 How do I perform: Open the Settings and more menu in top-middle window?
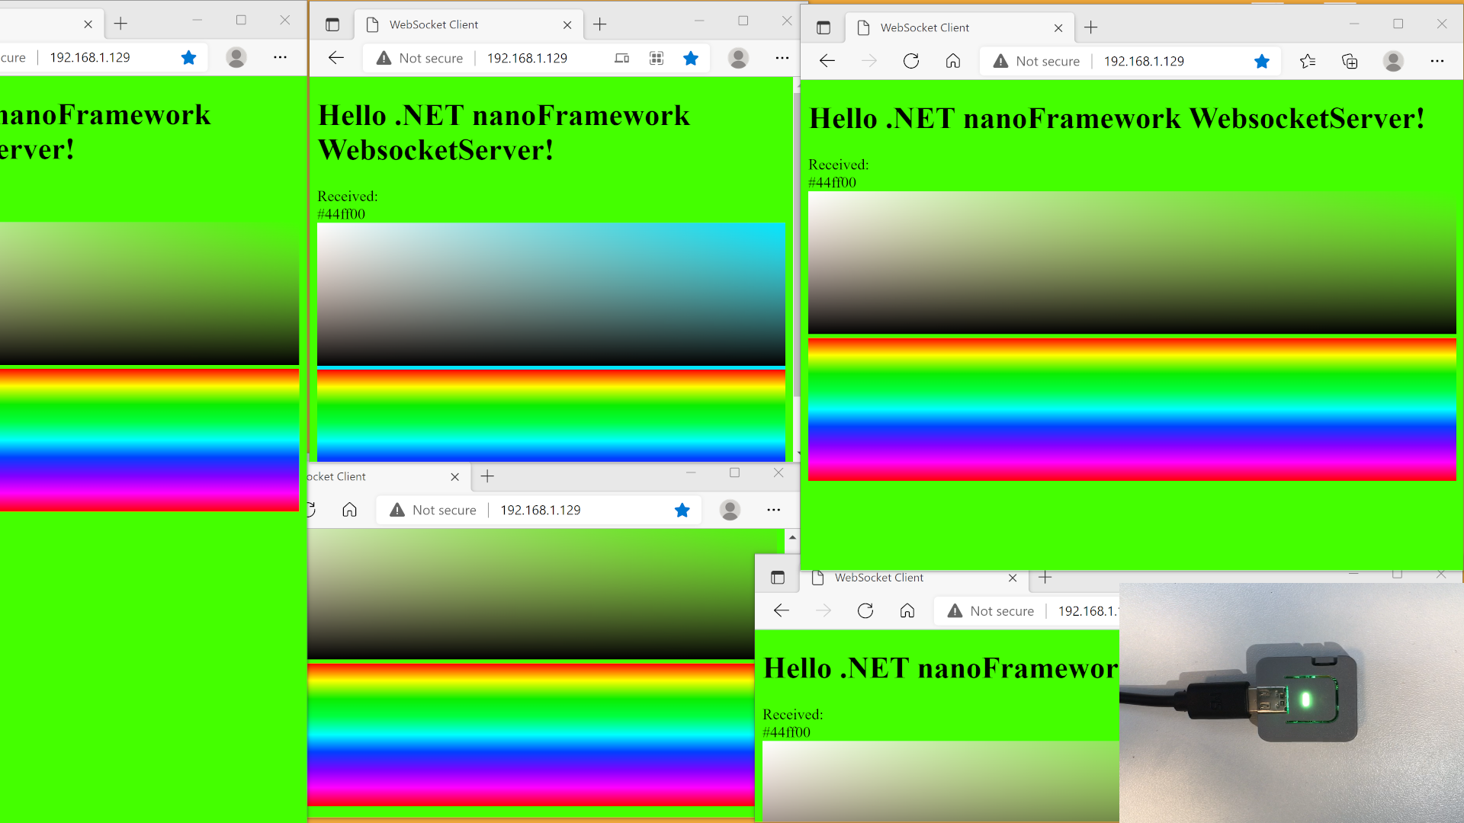point(782,58)
